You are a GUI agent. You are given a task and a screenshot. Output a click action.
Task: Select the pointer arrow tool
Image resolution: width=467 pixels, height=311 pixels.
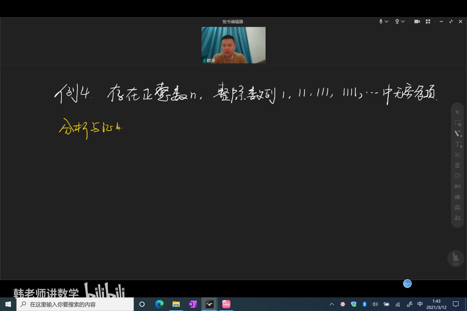[457, 112]
